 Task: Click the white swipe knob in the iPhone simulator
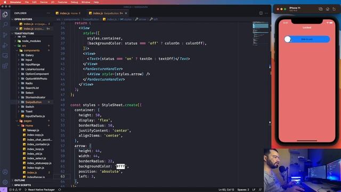pyautogui.click(x=288, y=39)
